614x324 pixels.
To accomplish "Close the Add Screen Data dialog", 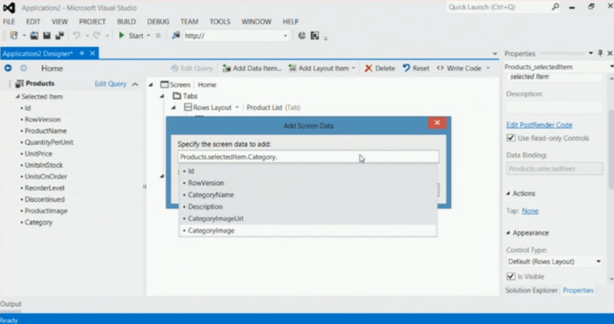I will [437, 123].
